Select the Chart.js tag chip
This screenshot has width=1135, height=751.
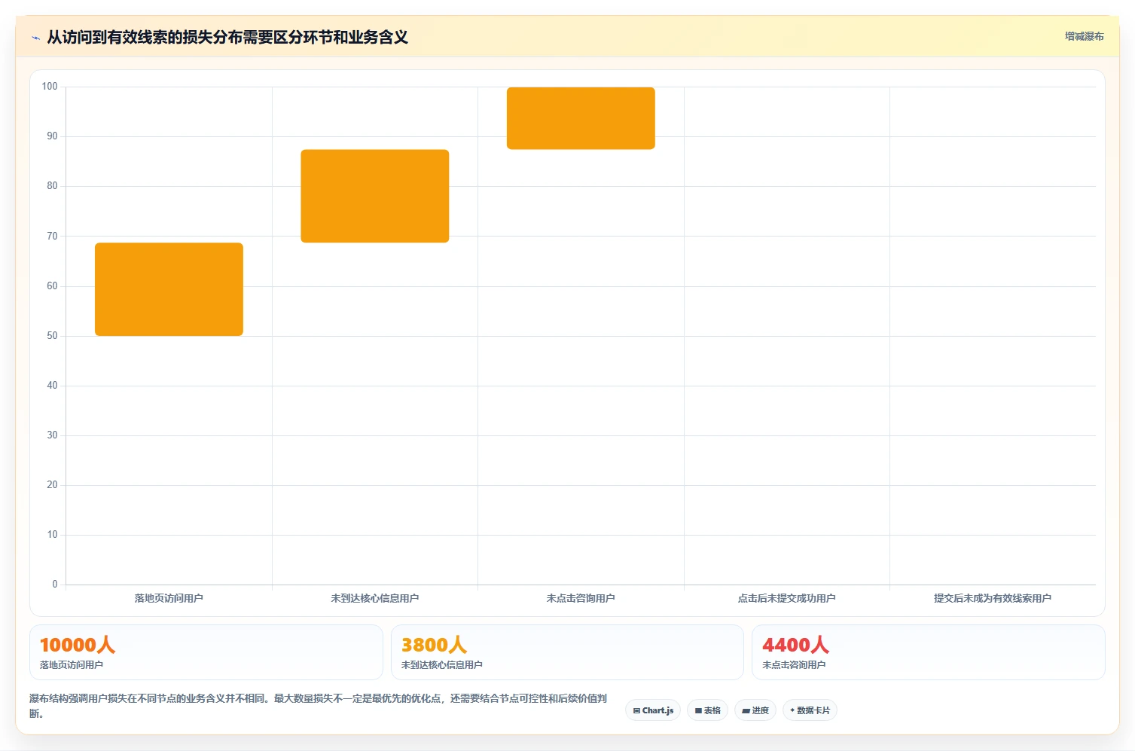pyautogui.click(x=653, y=710)
